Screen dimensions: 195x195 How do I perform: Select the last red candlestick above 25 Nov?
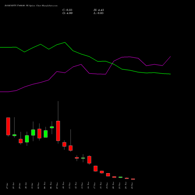(x=133, y=179)
